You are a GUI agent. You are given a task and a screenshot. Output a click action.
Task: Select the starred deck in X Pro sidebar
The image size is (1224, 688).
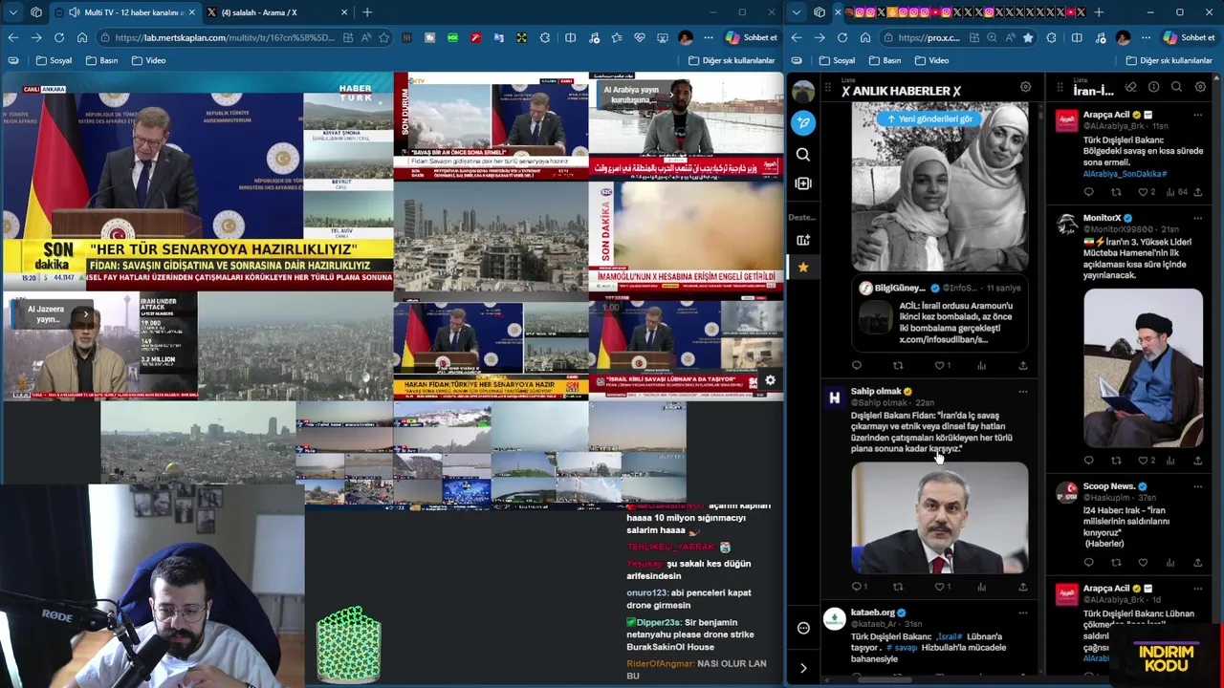[803, 268]
